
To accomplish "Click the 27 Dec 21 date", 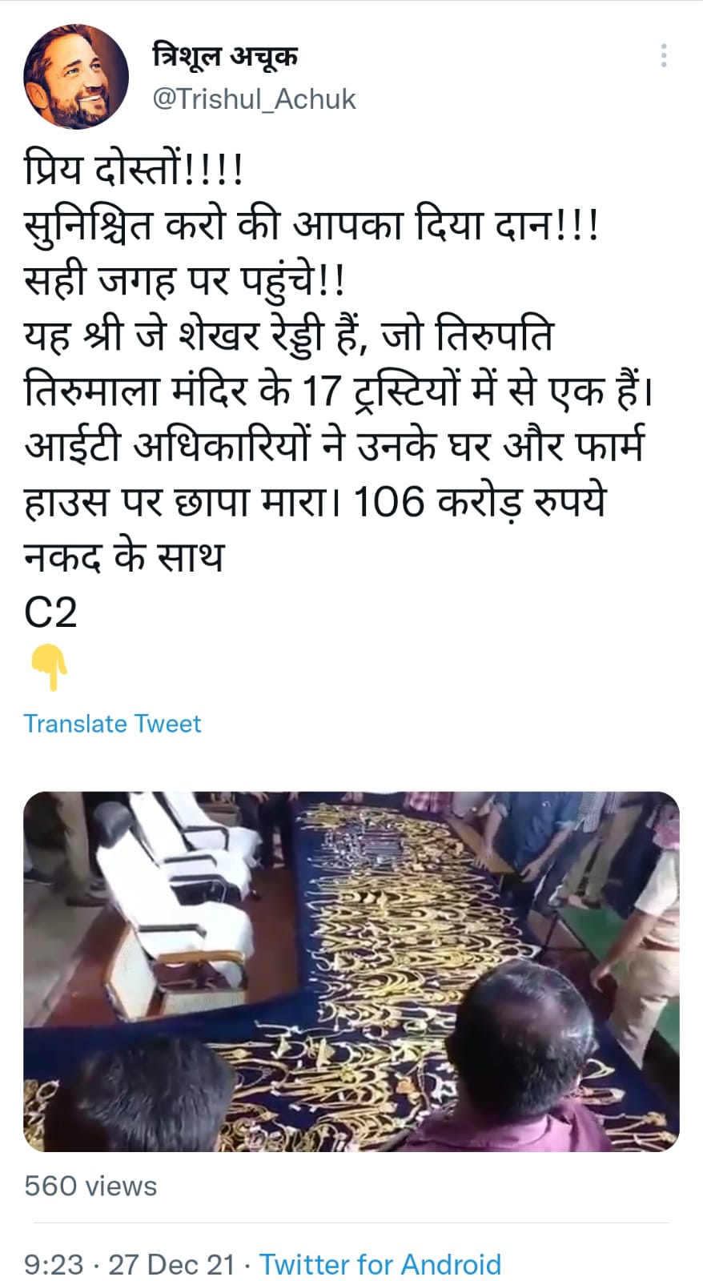I will tap(171, 1264).
